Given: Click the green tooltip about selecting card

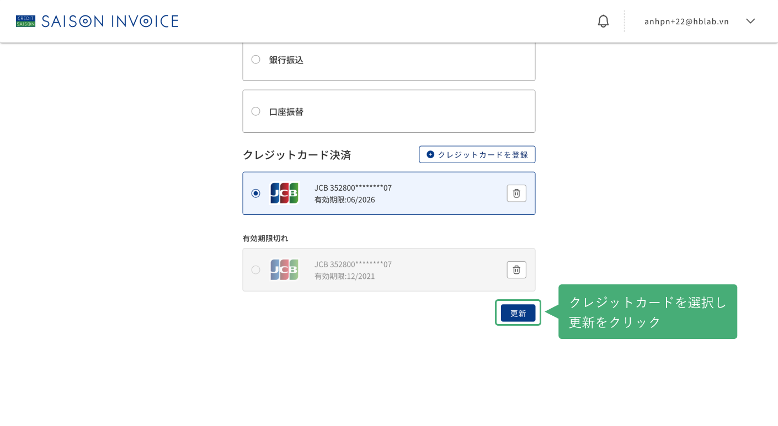Looking at the screenshot, I should click(648, 312).
